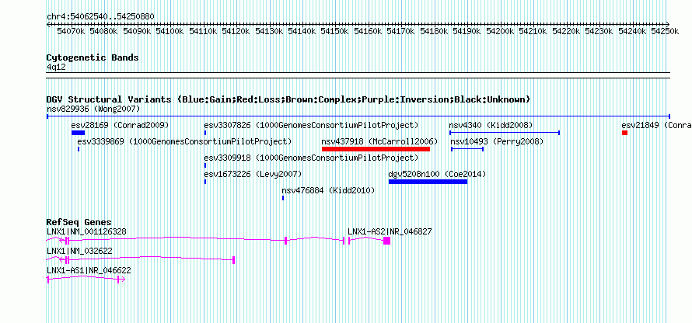
Task: Click the 54100k ruler tick label
Action: point(170,31)
